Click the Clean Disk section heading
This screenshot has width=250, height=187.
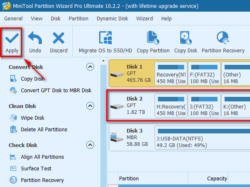[x=22, y=106]
